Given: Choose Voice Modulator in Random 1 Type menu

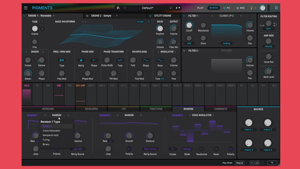Looking at the screenshot, I should point(51,131).
